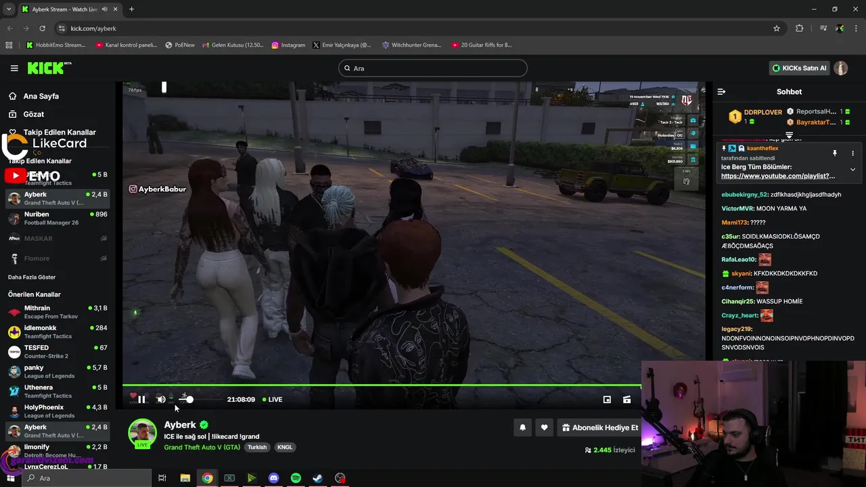Open Uthenera recommended channel
The image size is (866, 487).
58,392
